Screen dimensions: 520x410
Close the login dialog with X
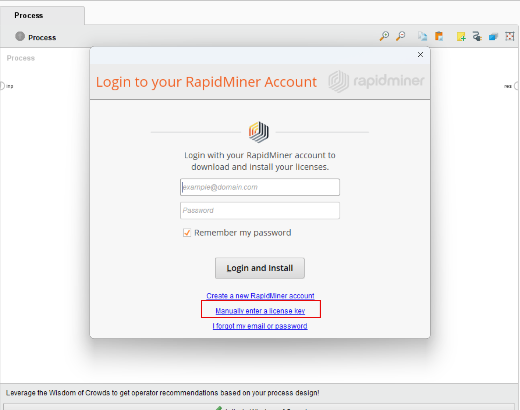(420, 55)
